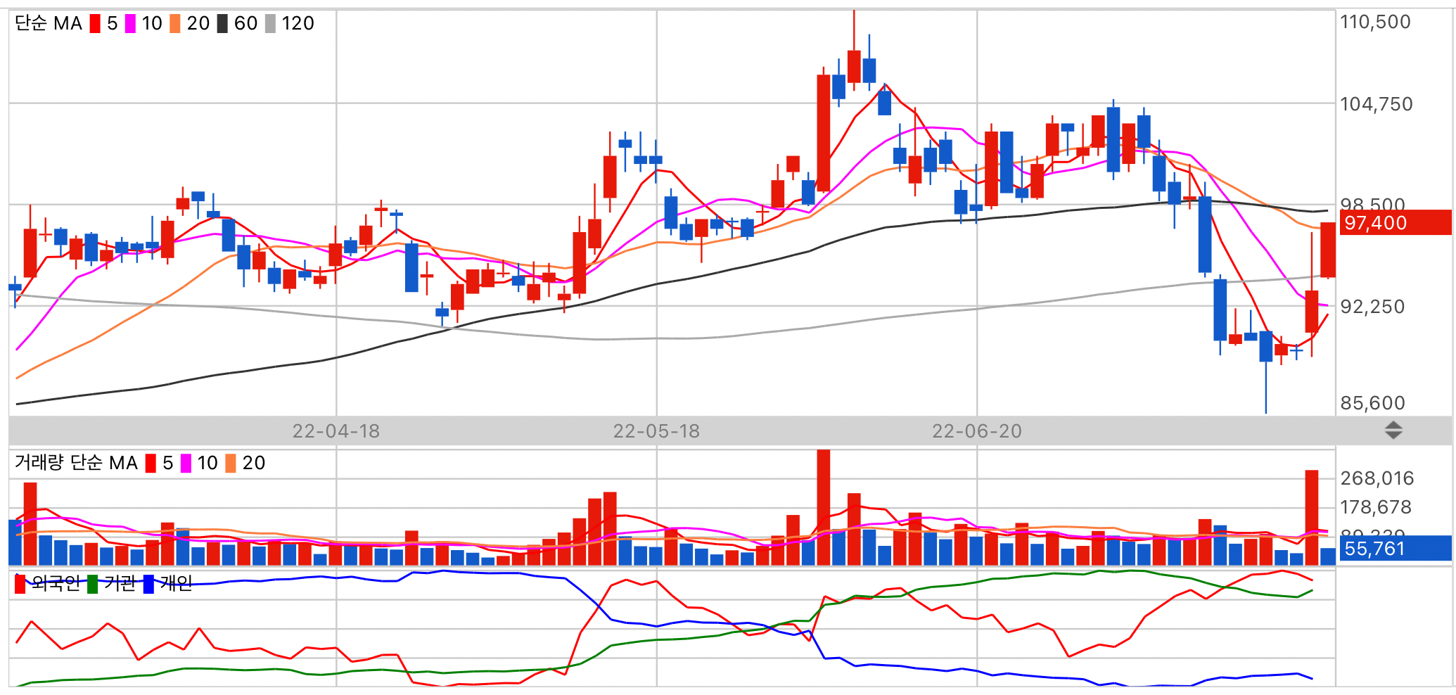Click the 22-06-20 date axis label
This screenshot has width=1456, height=695.
point(977,431)
